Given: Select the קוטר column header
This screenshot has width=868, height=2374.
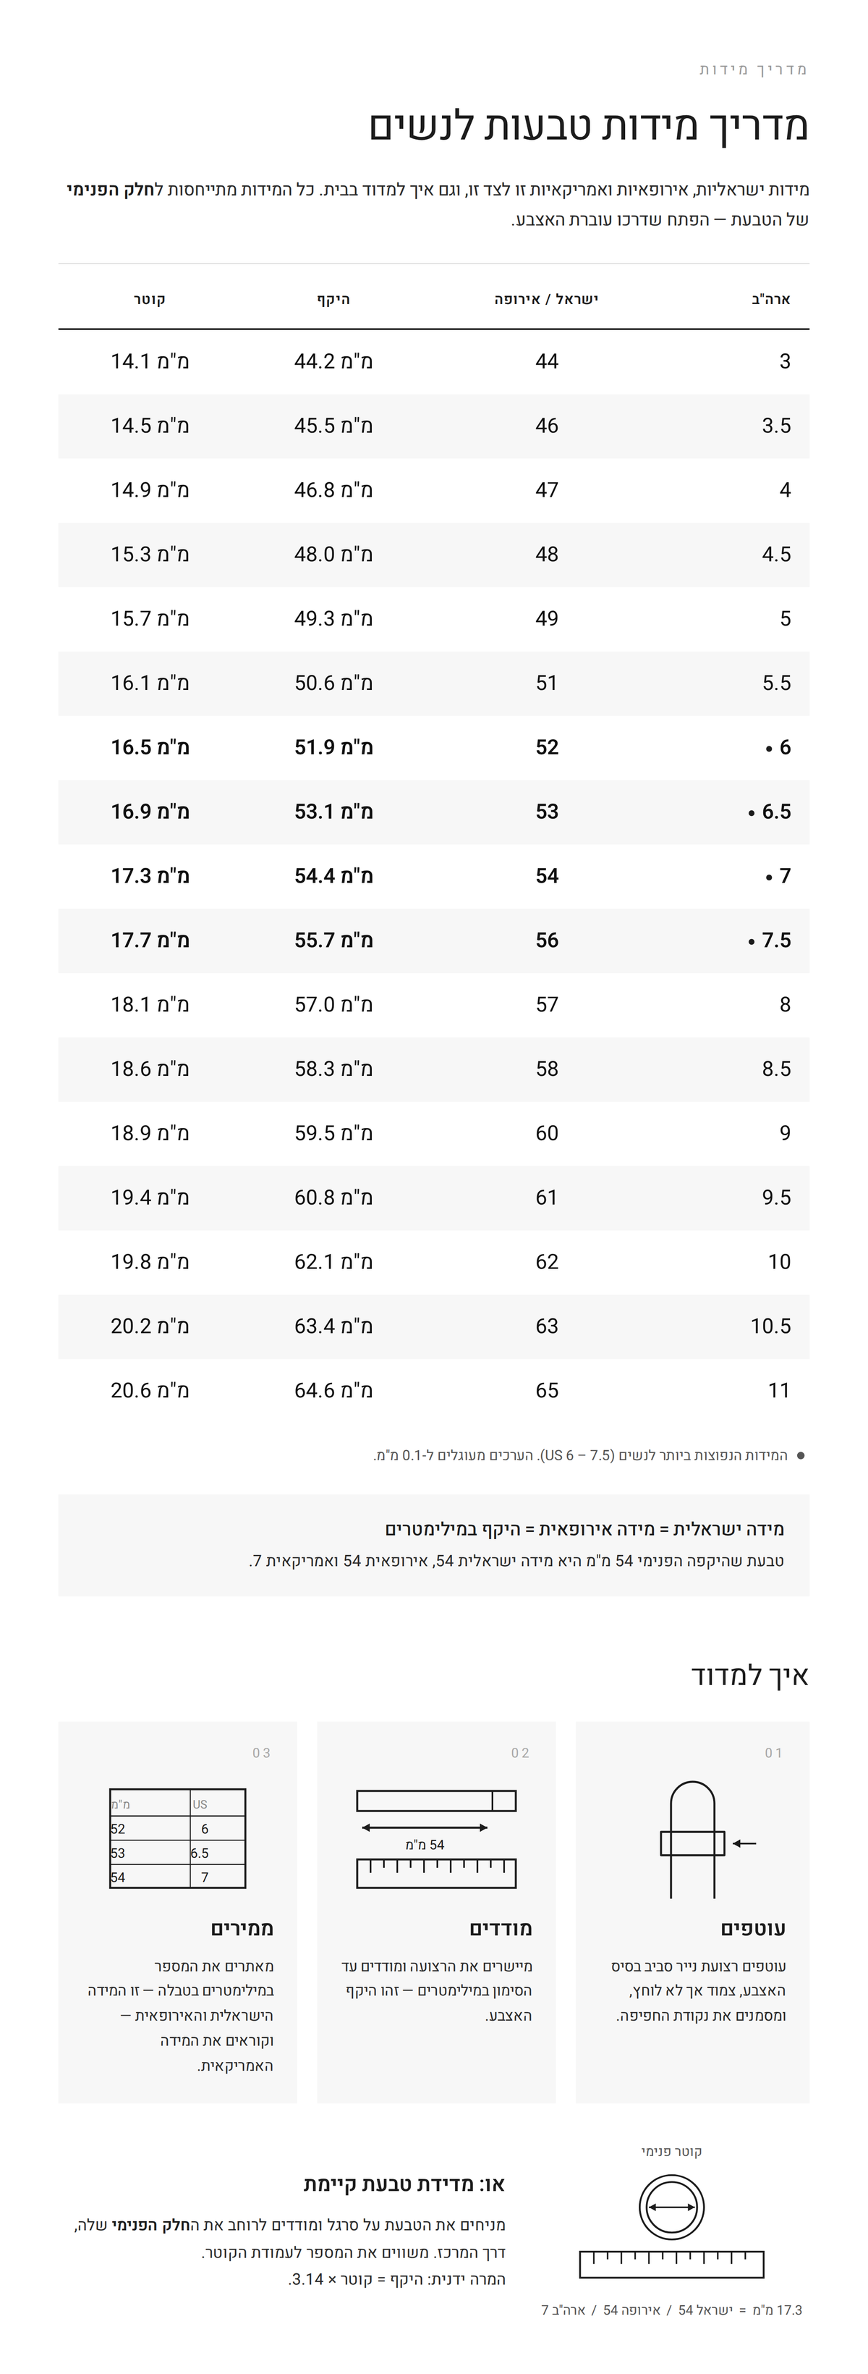Looking at the screenshot, I should (150, 298).
